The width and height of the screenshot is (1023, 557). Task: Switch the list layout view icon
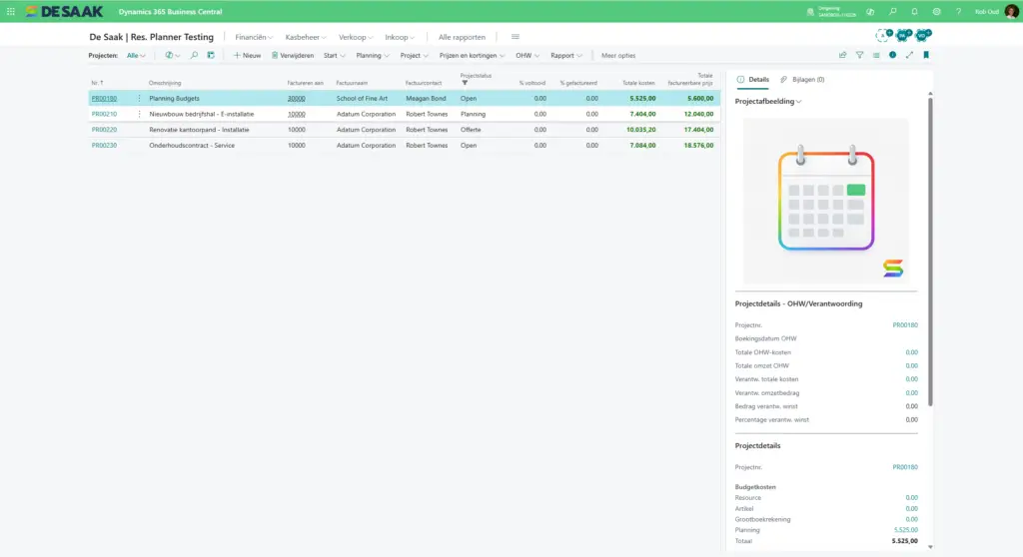point(876,56)
